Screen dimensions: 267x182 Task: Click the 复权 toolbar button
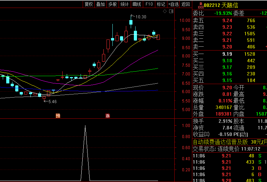tap(89, 4)
